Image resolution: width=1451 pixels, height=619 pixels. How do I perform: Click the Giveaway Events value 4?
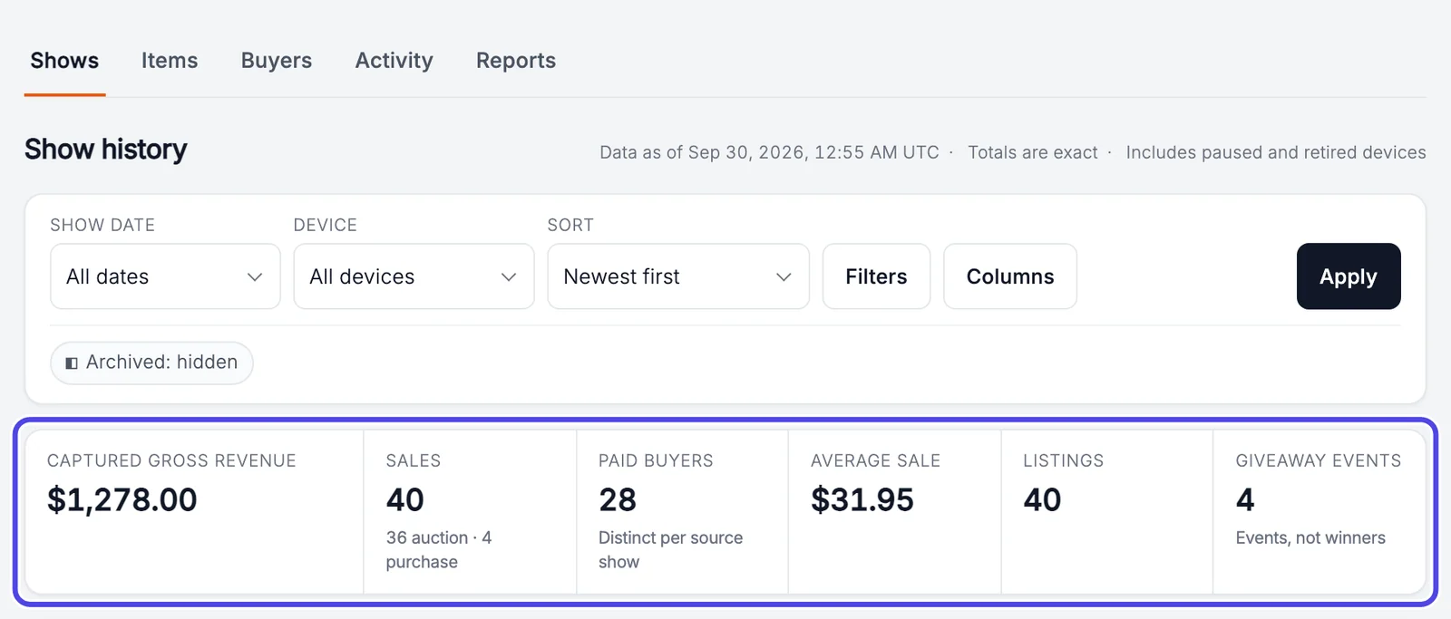pos(1245,499)
